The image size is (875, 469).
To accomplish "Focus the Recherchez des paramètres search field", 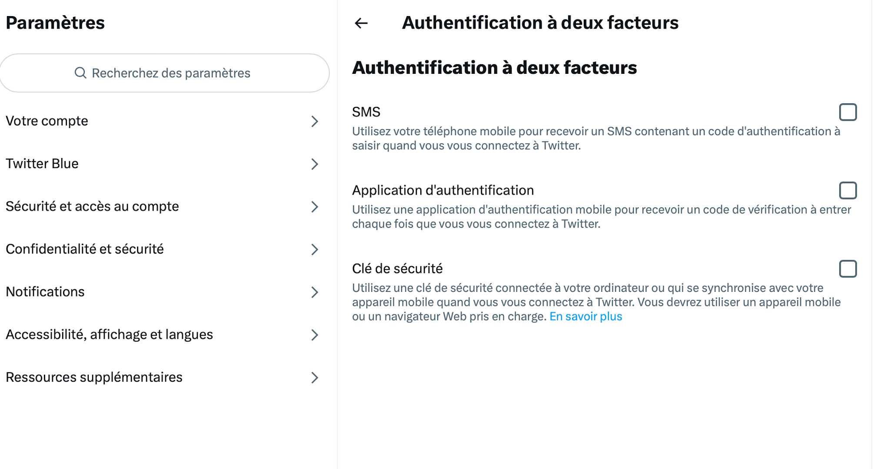I will pos(164,73).
